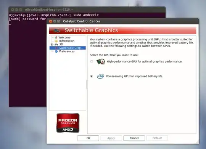
Task: Select the High-performance GPU radio button
Action: [92, 61]
